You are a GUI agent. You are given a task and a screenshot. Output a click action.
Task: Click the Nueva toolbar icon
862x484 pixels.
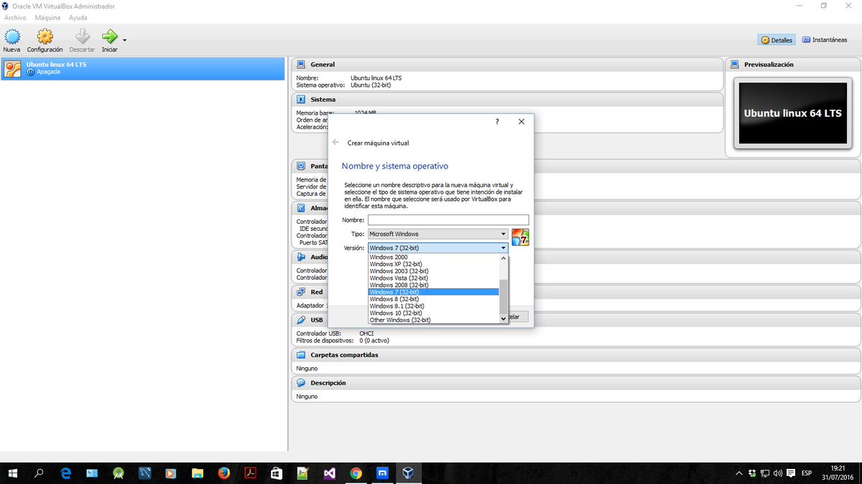pos(11,40)
